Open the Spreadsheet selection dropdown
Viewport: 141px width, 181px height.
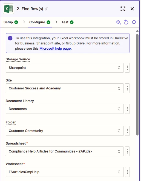click(x=65, y=151)
